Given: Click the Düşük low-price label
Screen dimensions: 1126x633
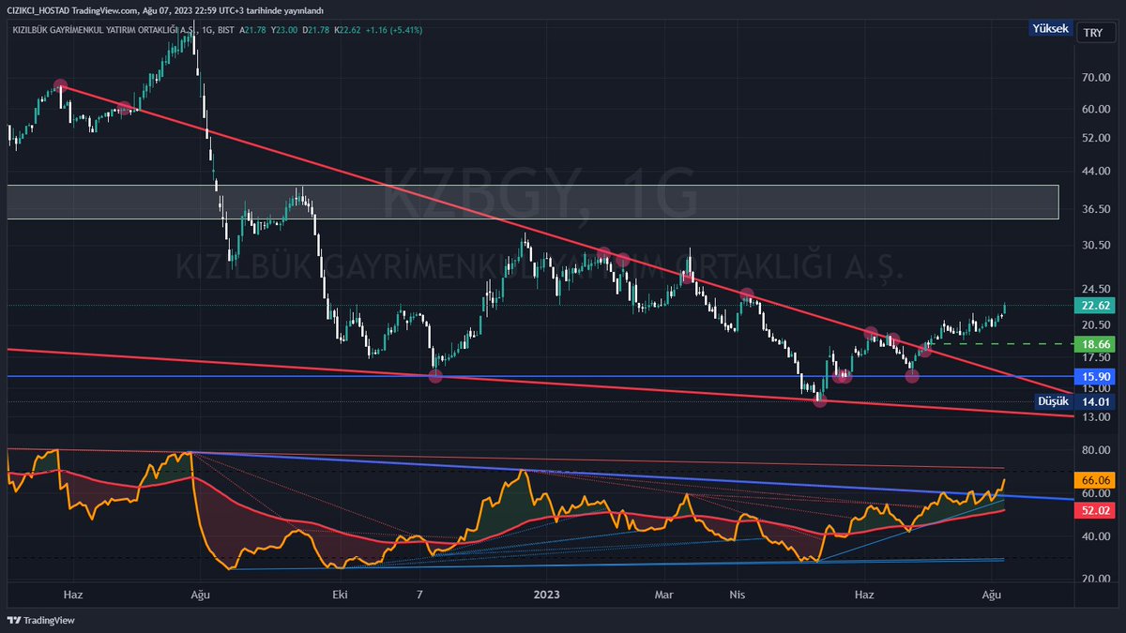Looking at the screenshot, I should click(x=1051, y=401).
